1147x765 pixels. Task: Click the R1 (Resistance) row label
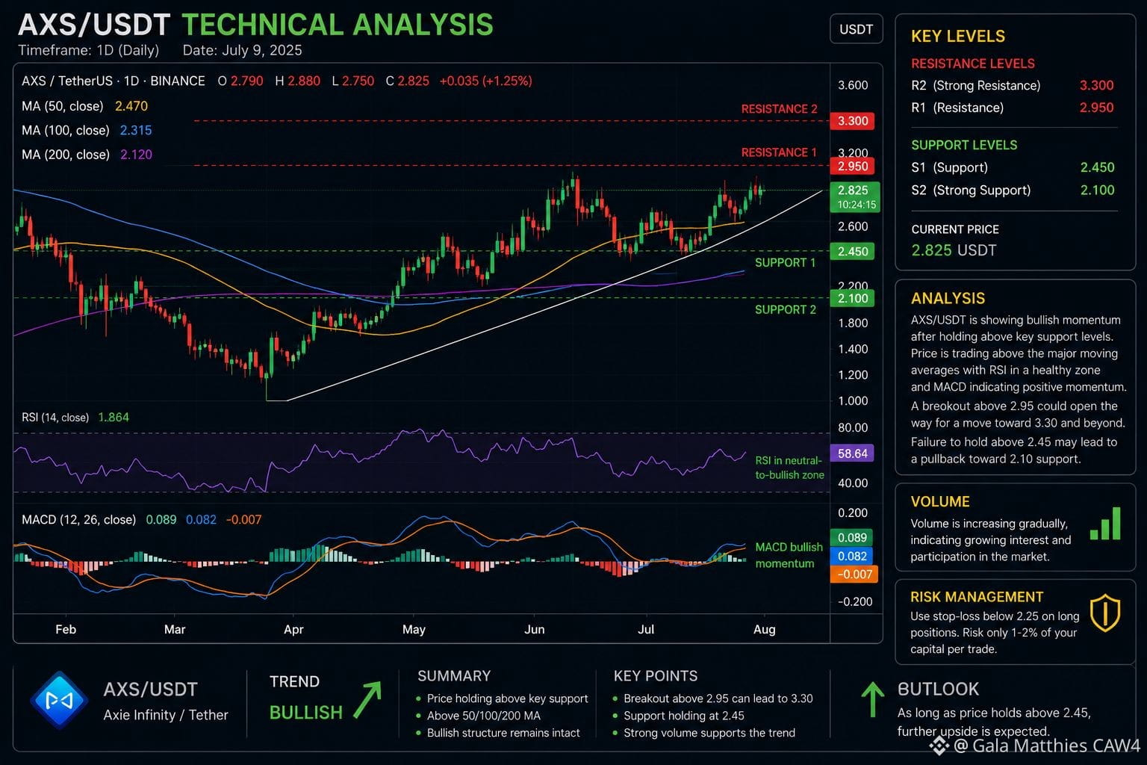(957, 108)
